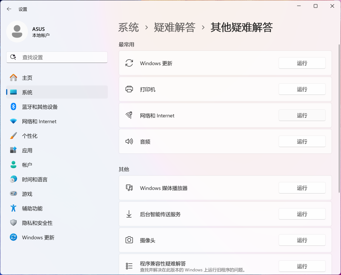
Task: Go to 疑难解答 in the breadcrumb
Action: pyautogui.click(x=175, y=27)
